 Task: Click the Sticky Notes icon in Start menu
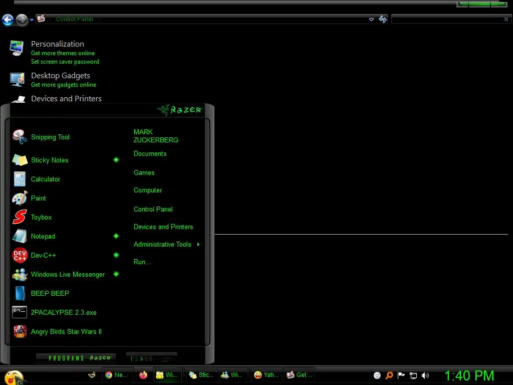coord(20,160)
